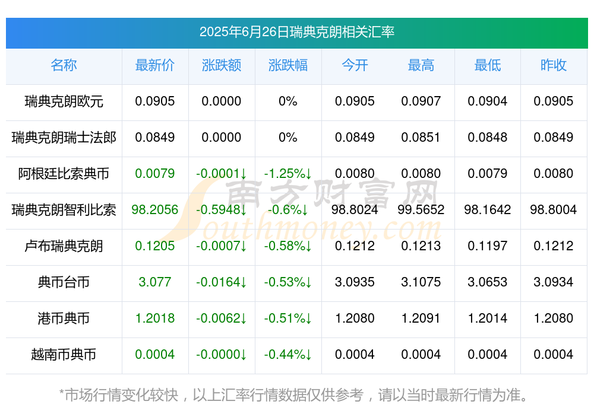Select the 瑞典克朗智利比索 row name
594x414 pixels.
click(x=64, y=209)
